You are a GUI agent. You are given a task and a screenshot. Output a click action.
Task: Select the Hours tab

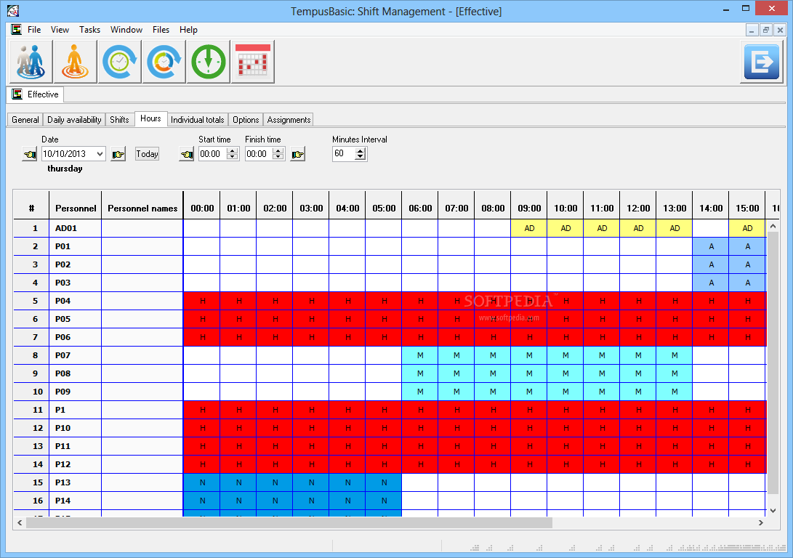[x=150, y=118]
